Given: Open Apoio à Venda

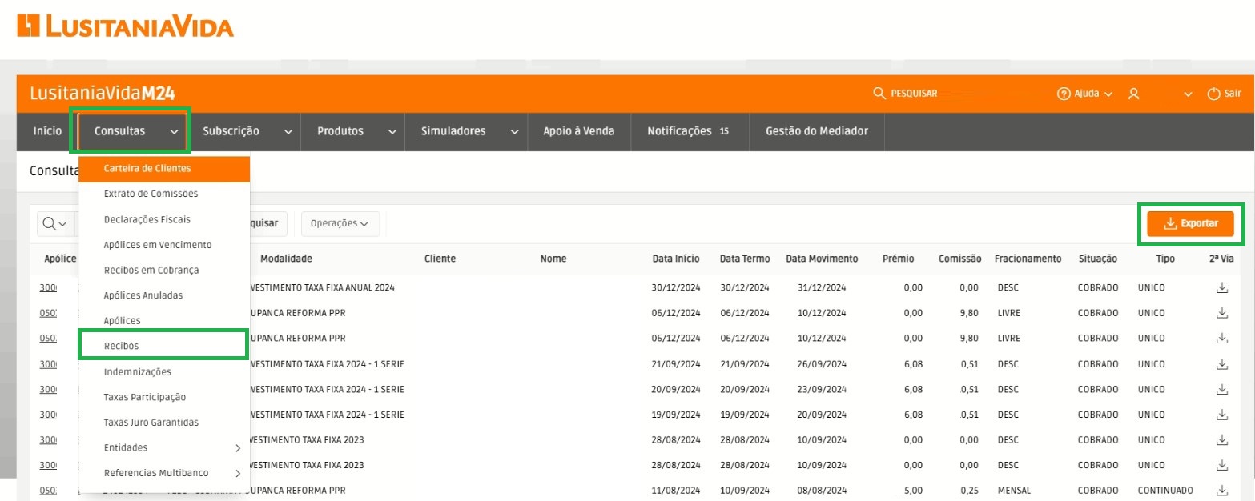Looking at the screenshot, I should click(579, 131).
